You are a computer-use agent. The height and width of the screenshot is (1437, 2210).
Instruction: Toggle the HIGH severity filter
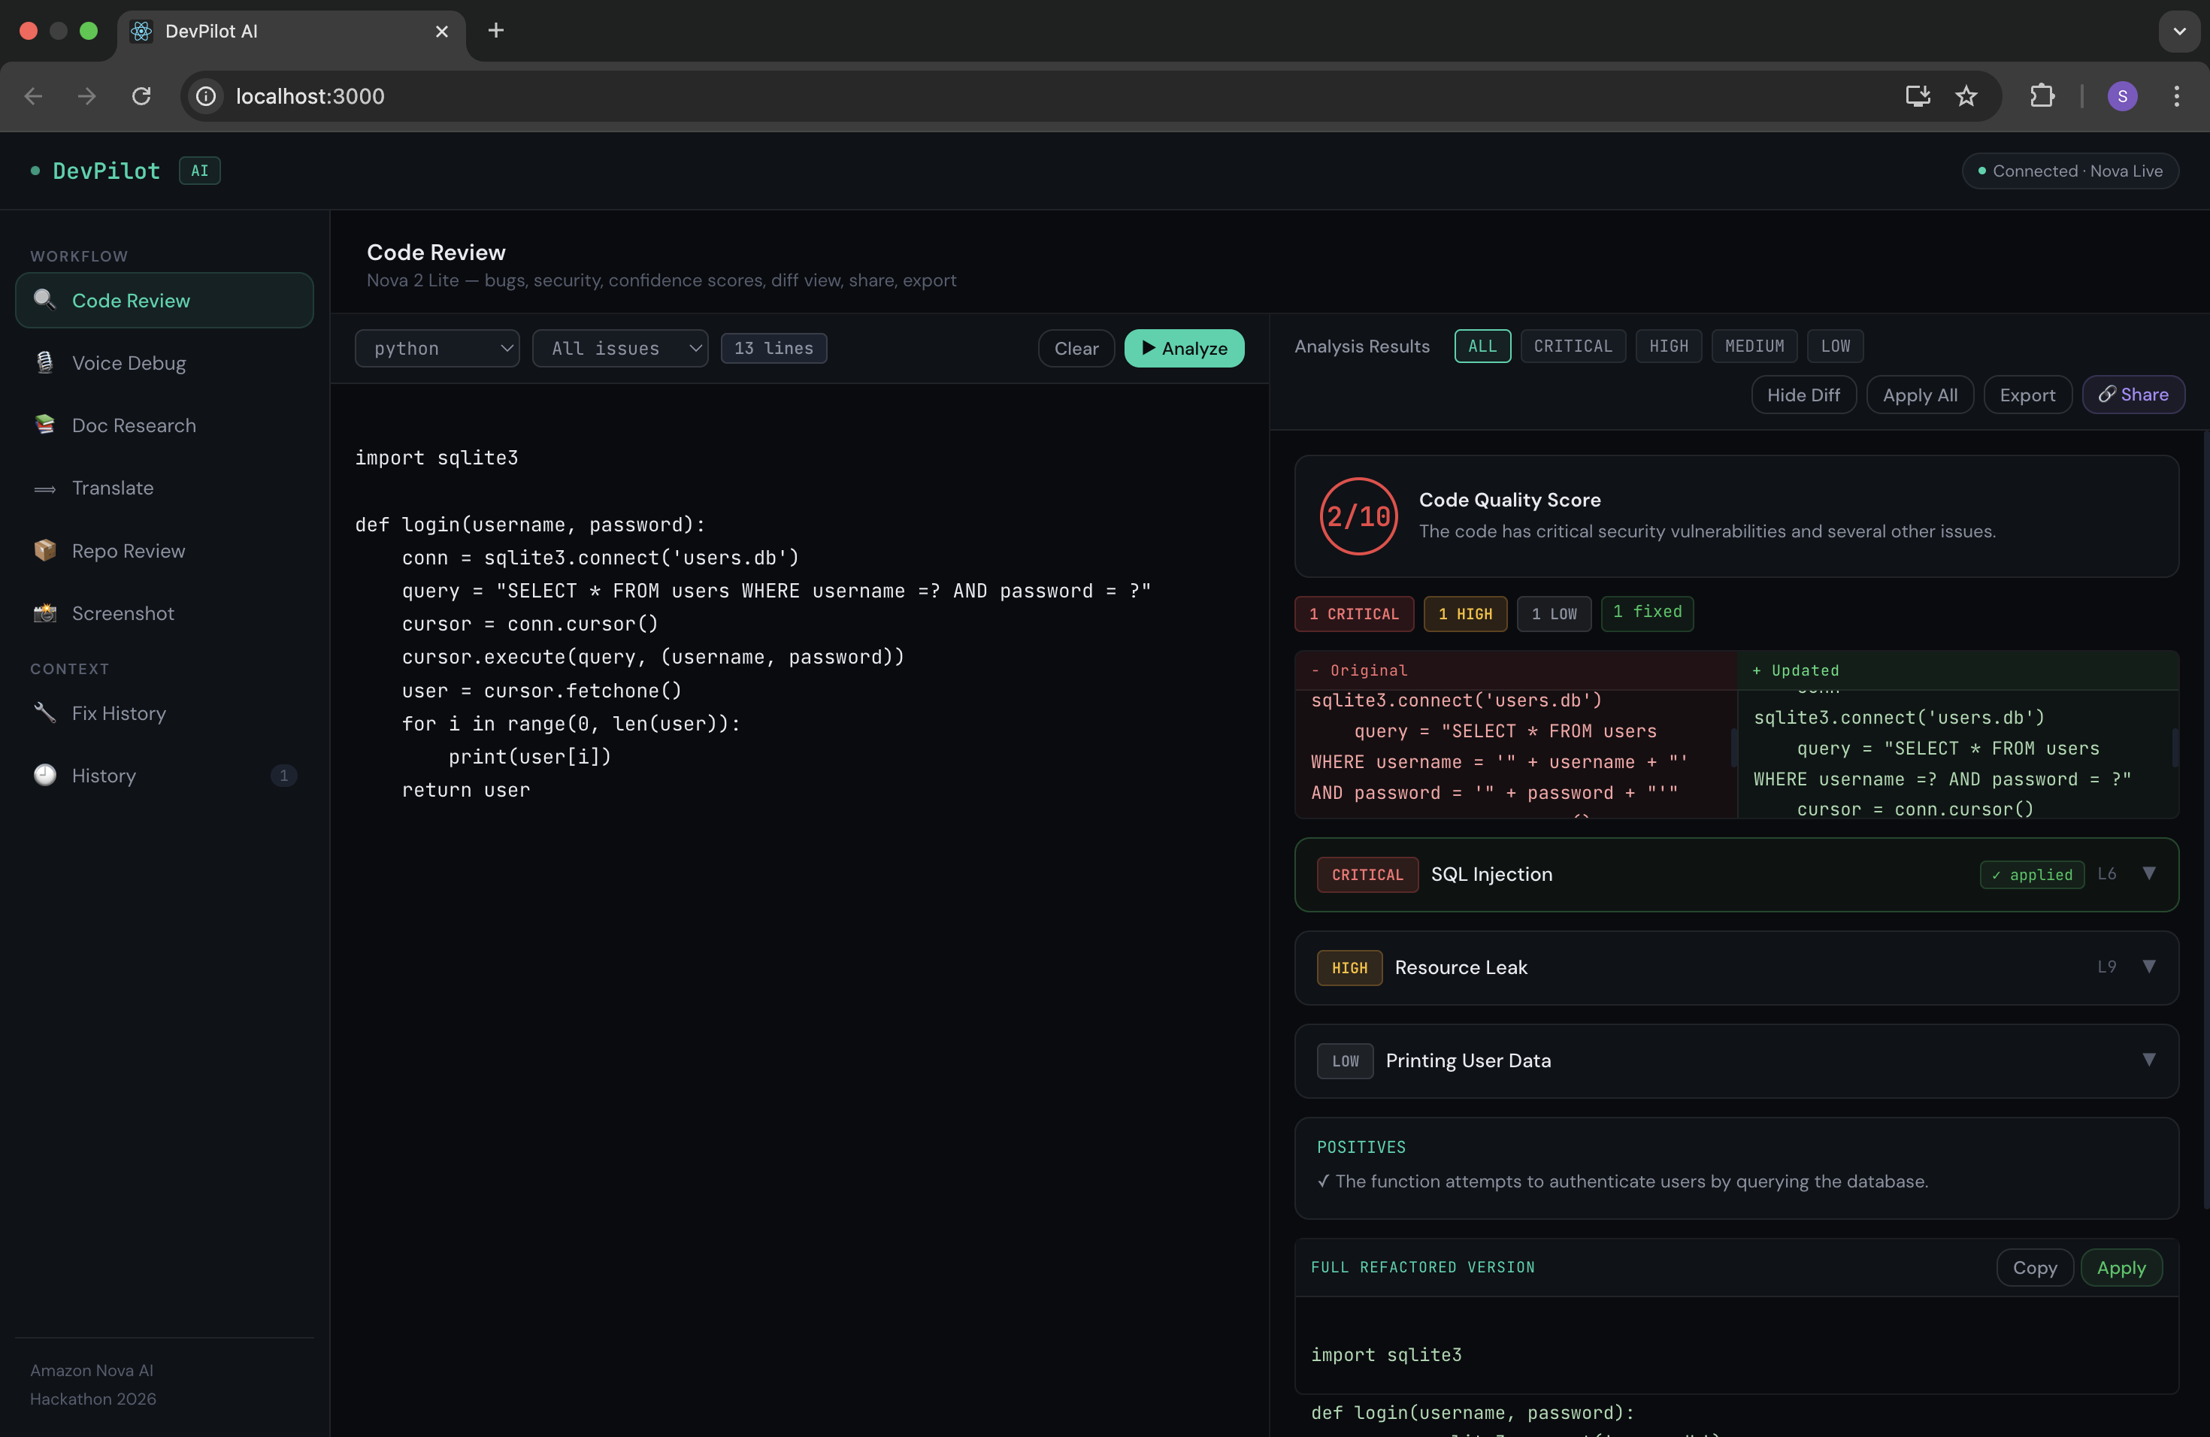1668,346
